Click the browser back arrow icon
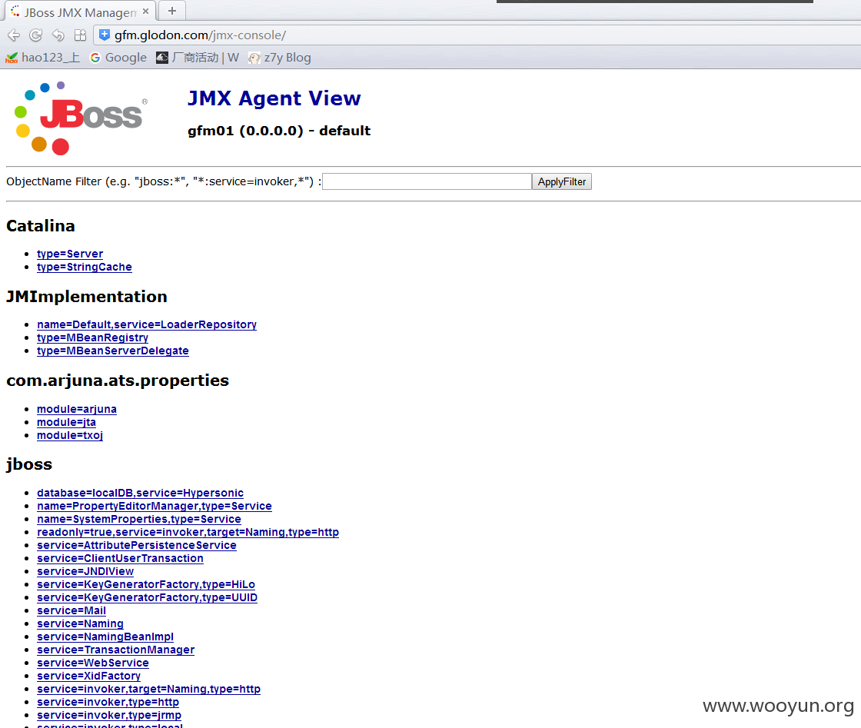Image resolution: width=861 pixels, height=728 pixels. point(14,35)
